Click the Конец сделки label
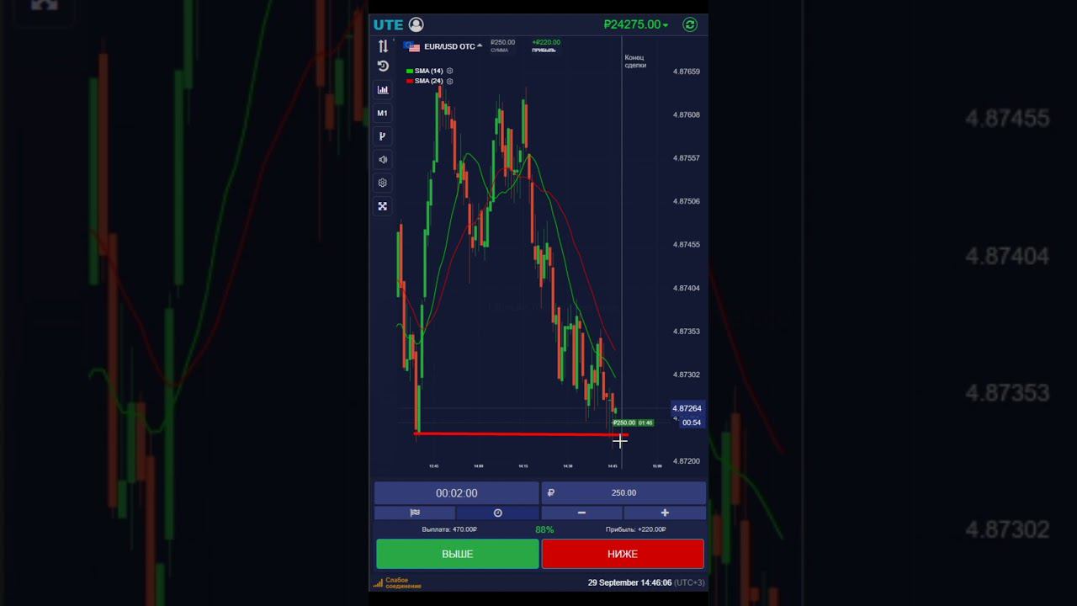Image resolution: width=1077 pixels, height=606 pixels. (635, 61)
